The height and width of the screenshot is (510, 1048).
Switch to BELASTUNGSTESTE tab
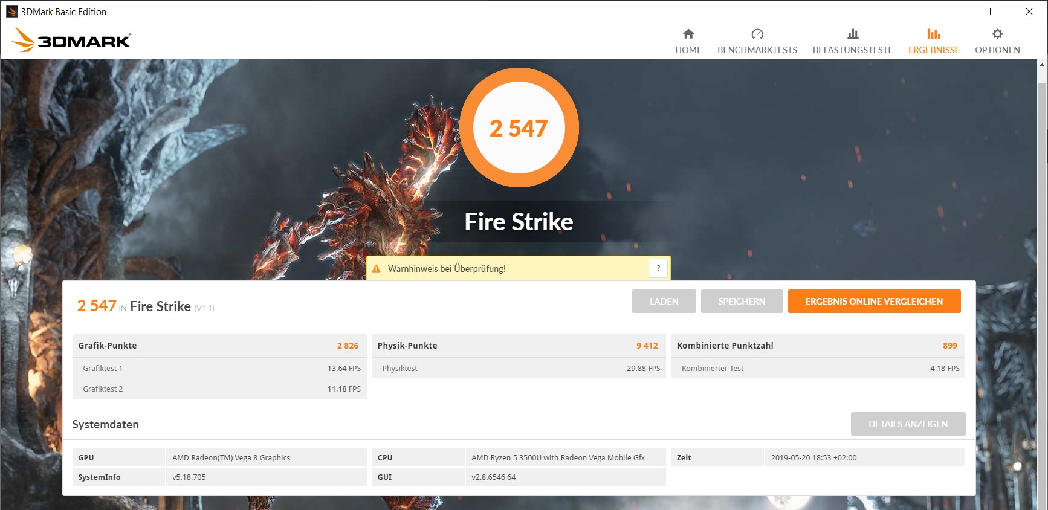853,41
